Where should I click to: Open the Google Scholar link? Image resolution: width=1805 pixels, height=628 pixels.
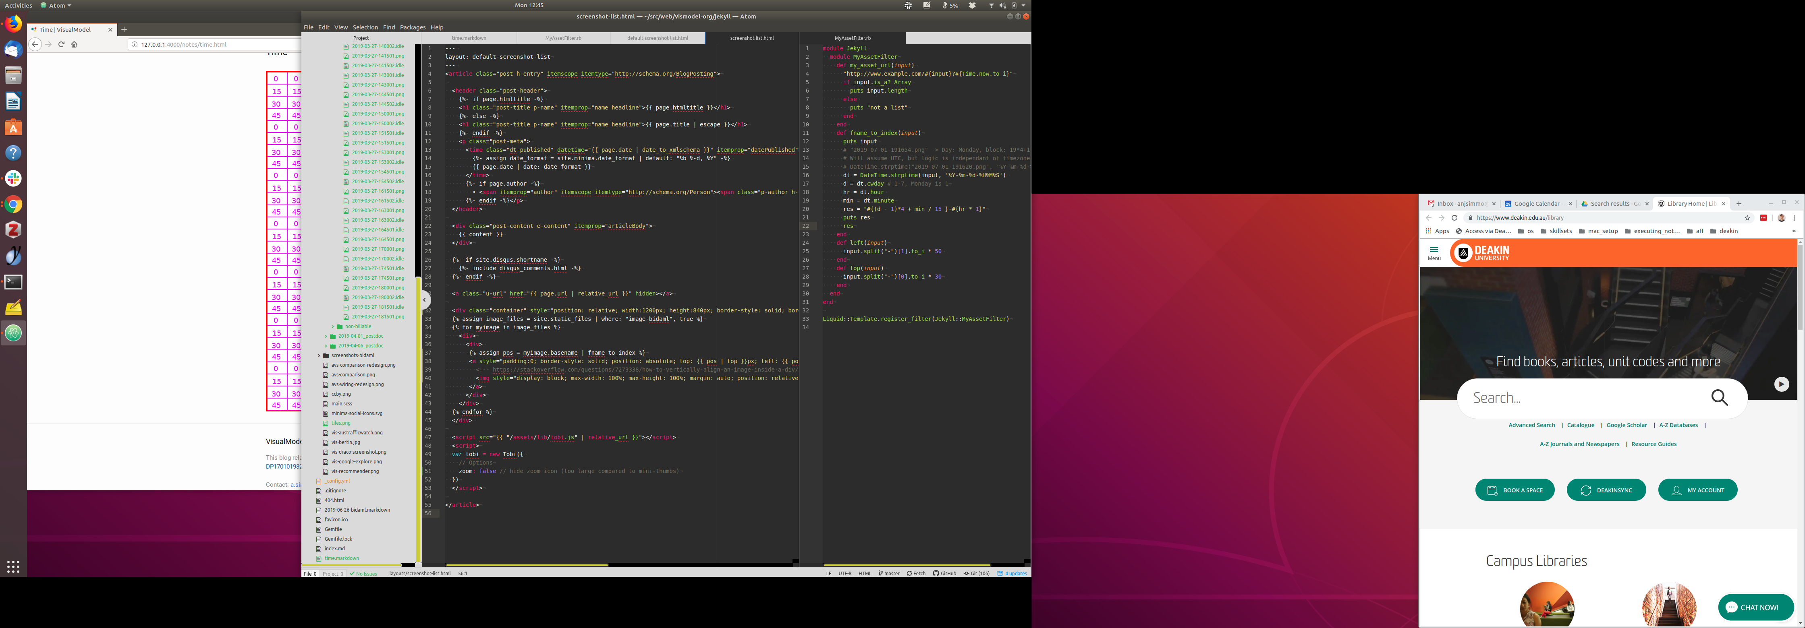(1627, 425)
